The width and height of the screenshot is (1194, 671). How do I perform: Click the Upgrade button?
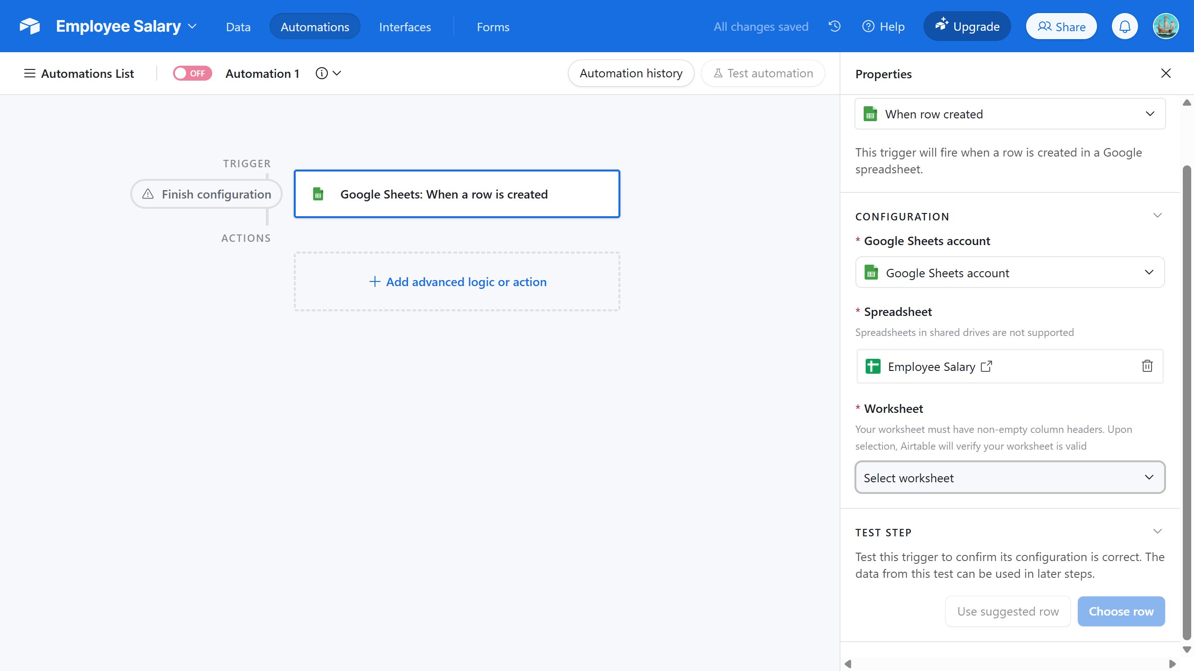point(967,27)
